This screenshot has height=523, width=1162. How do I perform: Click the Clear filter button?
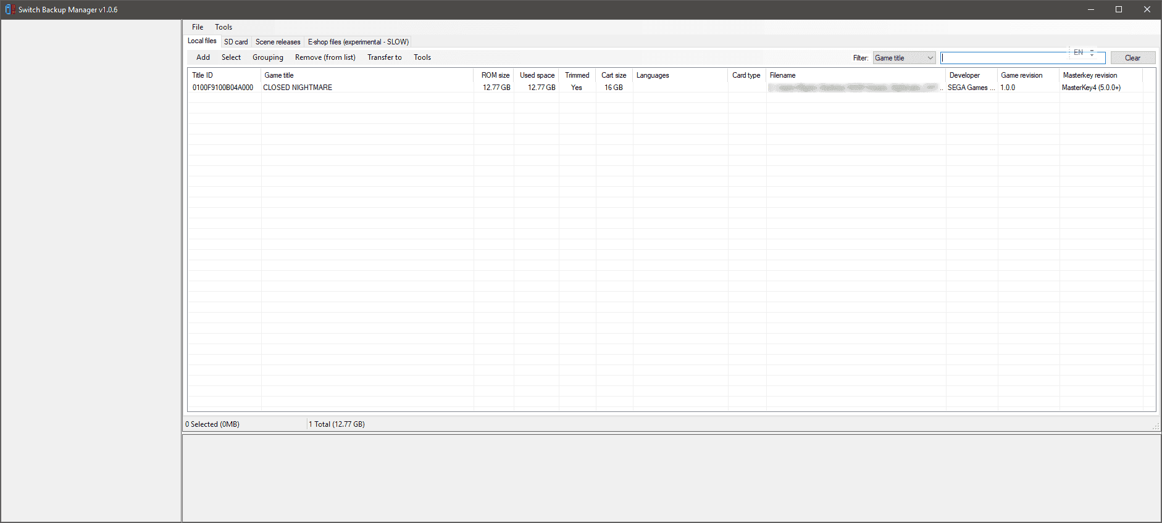click(1132, 58)
